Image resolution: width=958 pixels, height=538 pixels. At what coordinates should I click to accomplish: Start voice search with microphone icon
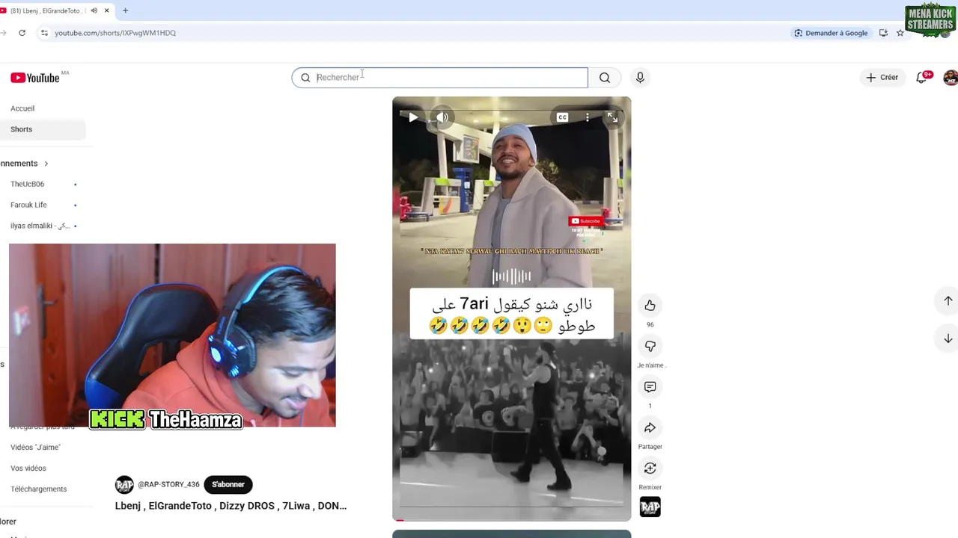pos(640,77)
